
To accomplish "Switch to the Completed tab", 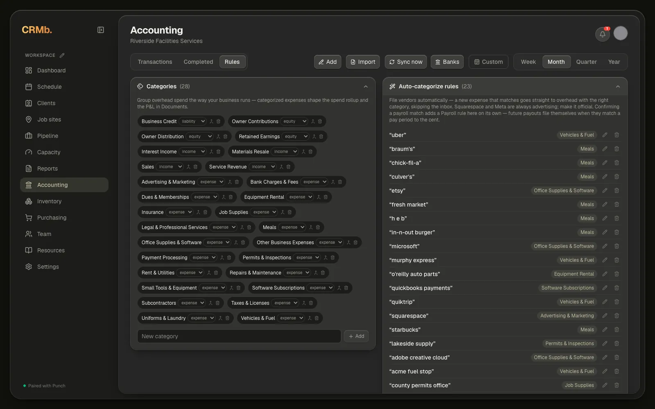I will (x=198, y=62).
